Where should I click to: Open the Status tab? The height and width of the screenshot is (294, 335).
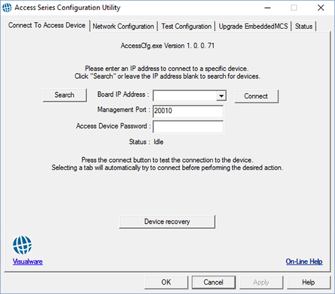coord(304,26)
